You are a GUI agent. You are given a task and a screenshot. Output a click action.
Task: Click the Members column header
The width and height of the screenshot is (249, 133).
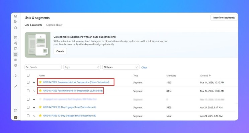(x=171, y=76)
